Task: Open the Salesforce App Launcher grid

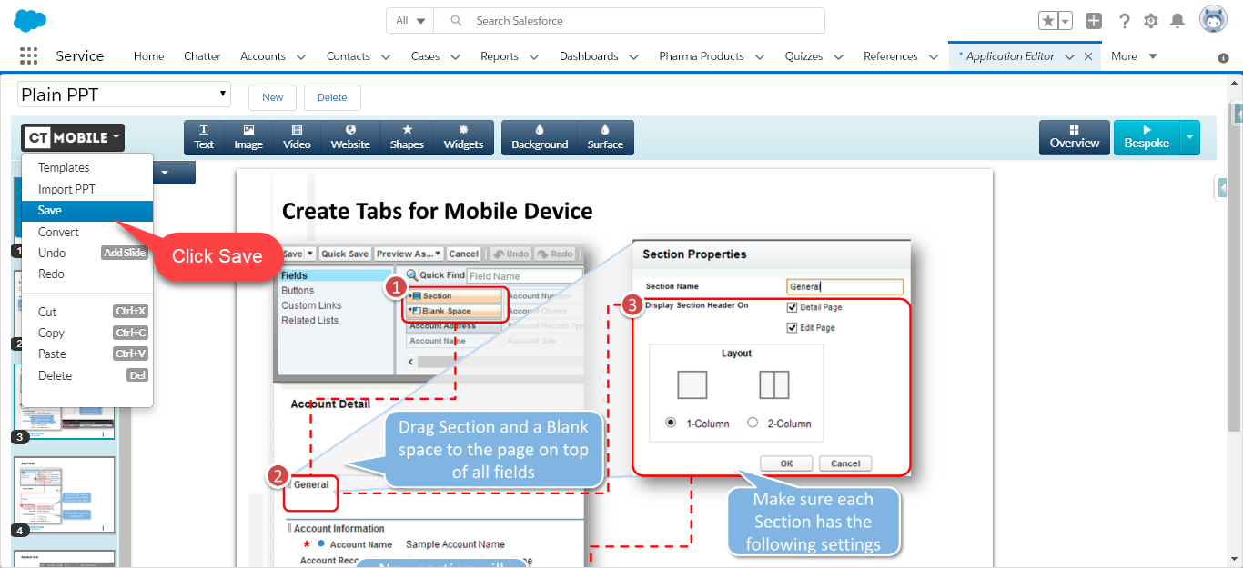Action: pyautogui.click(x=28, y=55)
